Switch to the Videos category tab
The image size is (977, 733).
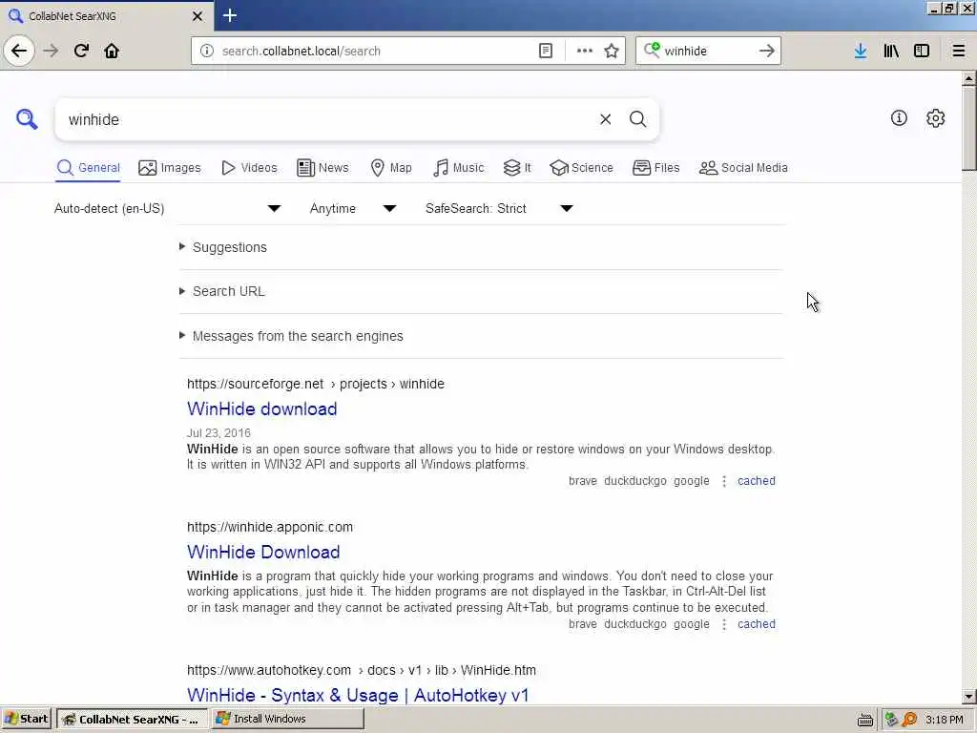click(x=249, y=168)
